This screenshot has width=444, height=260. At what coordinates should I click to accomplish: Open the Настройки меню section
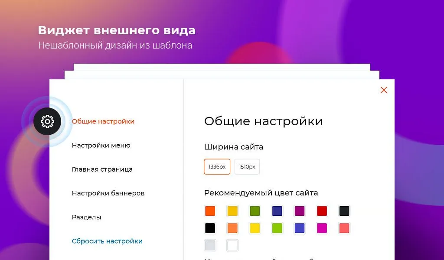point(101,146)
